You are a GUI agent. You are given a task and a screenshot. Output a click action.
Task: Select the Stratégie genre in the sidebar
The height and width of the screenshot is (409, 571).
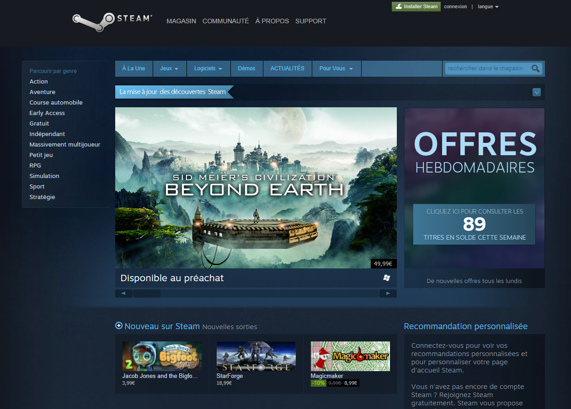(x=42, y=197)
